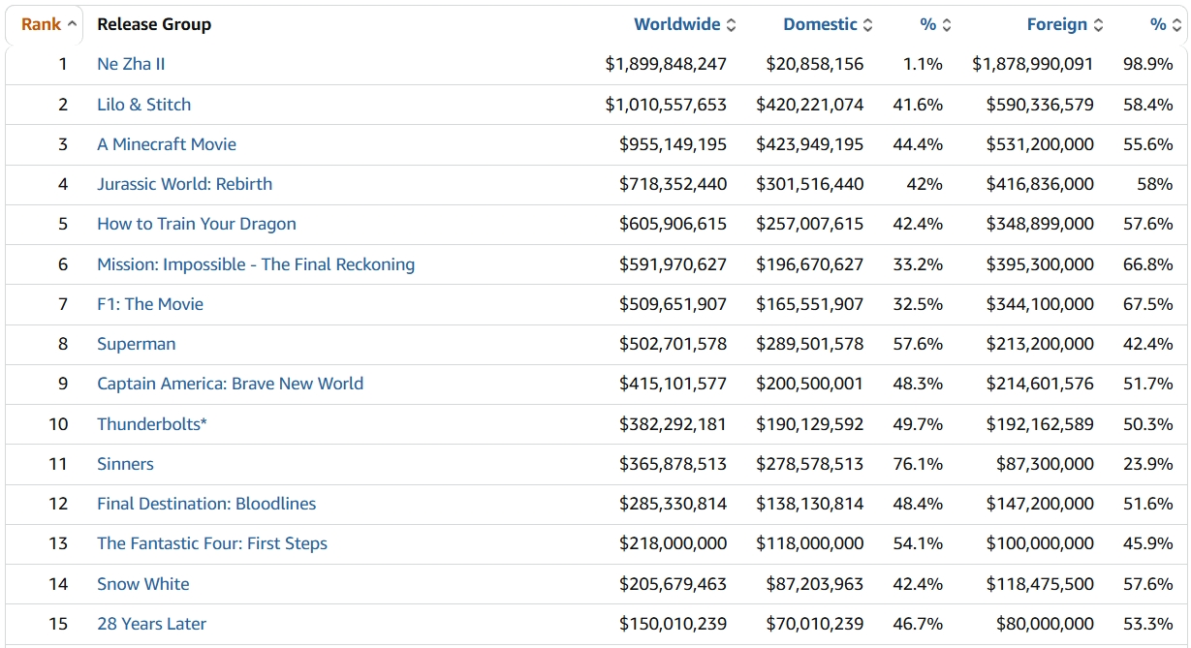Open How to Train Your Dragon link
The height and width of the screenshot is (648, 1191).
click(197, 224)
